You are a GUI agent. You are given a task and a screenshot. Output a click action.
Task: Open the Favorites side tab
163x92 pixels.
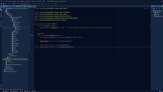click(1, 87)
